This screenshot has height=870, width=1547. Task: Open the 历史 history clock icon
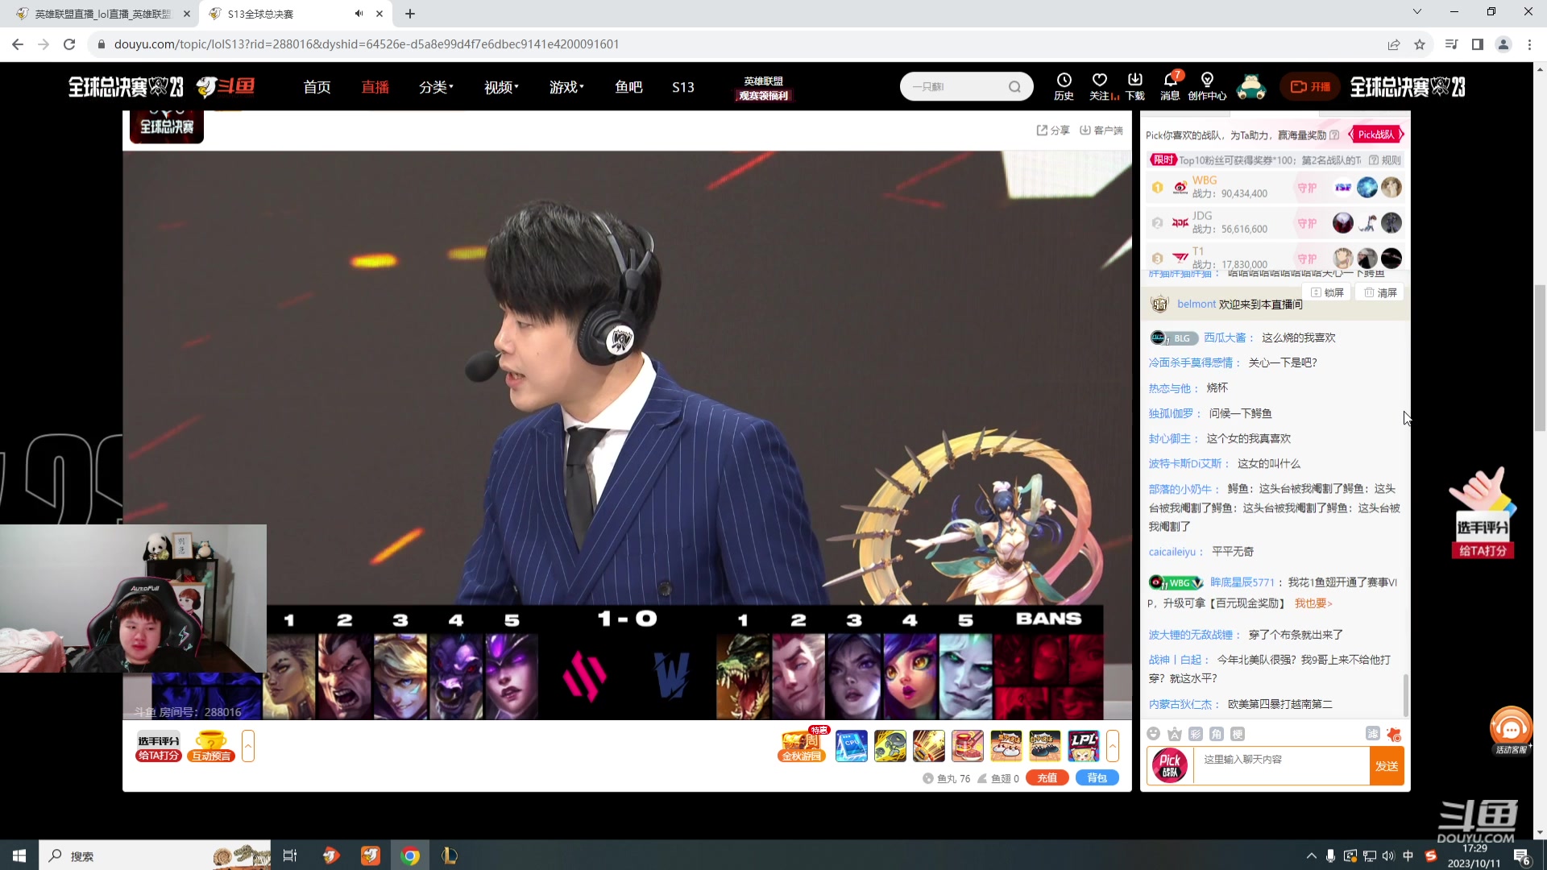point(1064,86)
